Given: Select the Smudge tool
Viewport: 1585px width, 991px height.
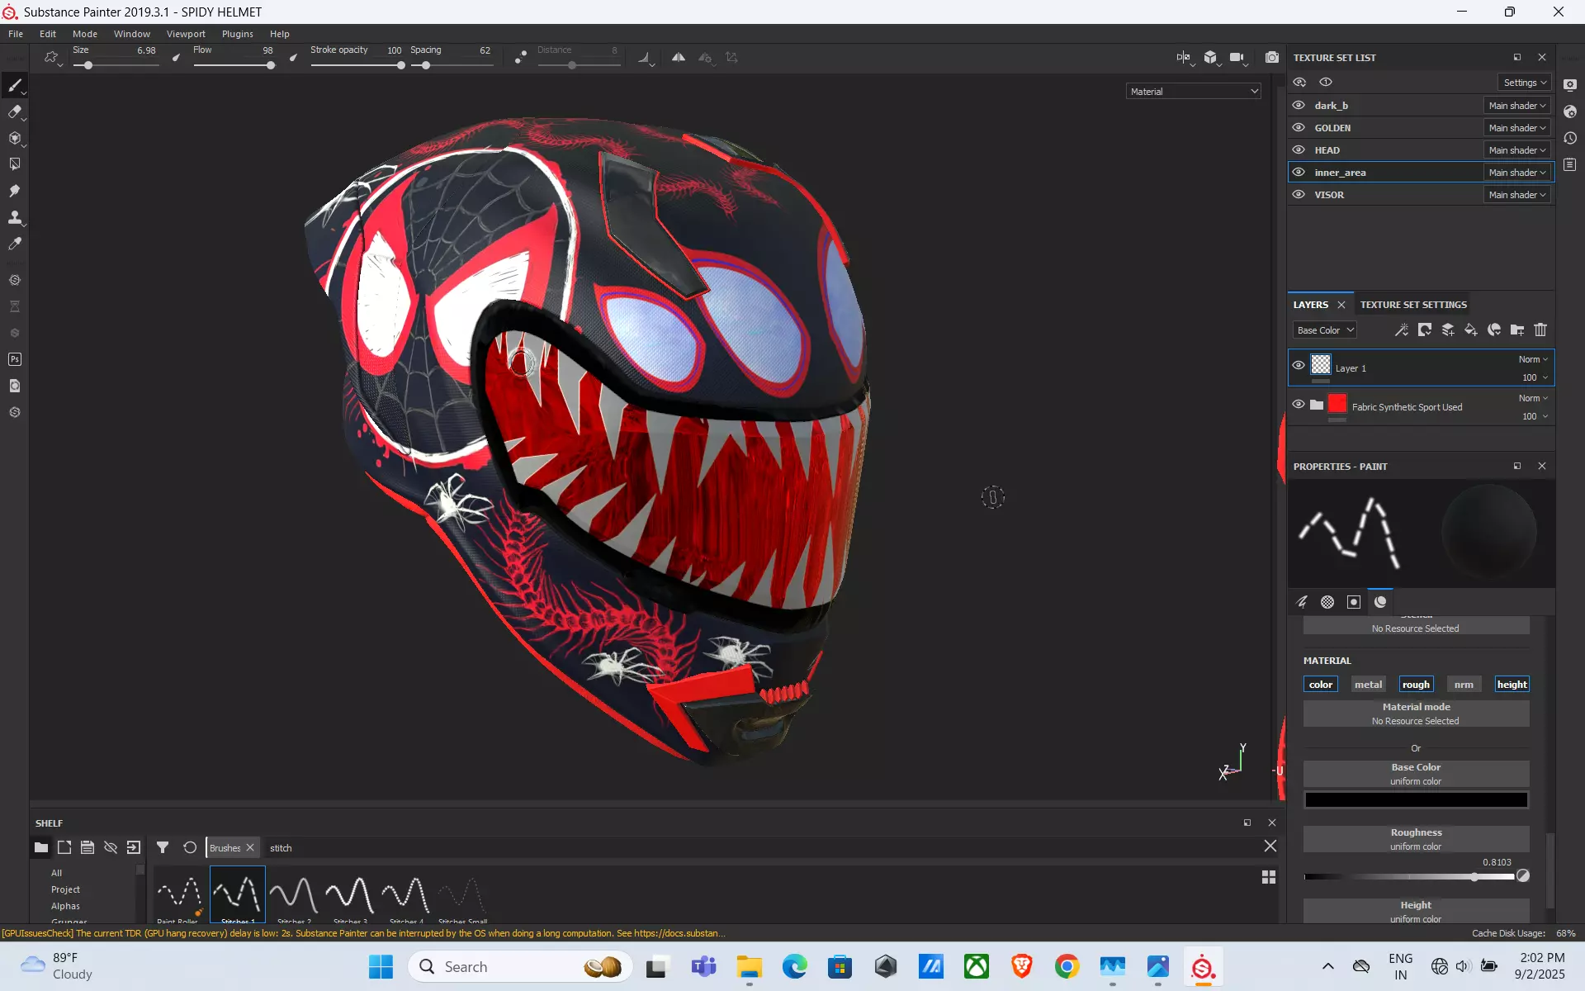Looking at the screenshot, I should [x=15, y=191].
